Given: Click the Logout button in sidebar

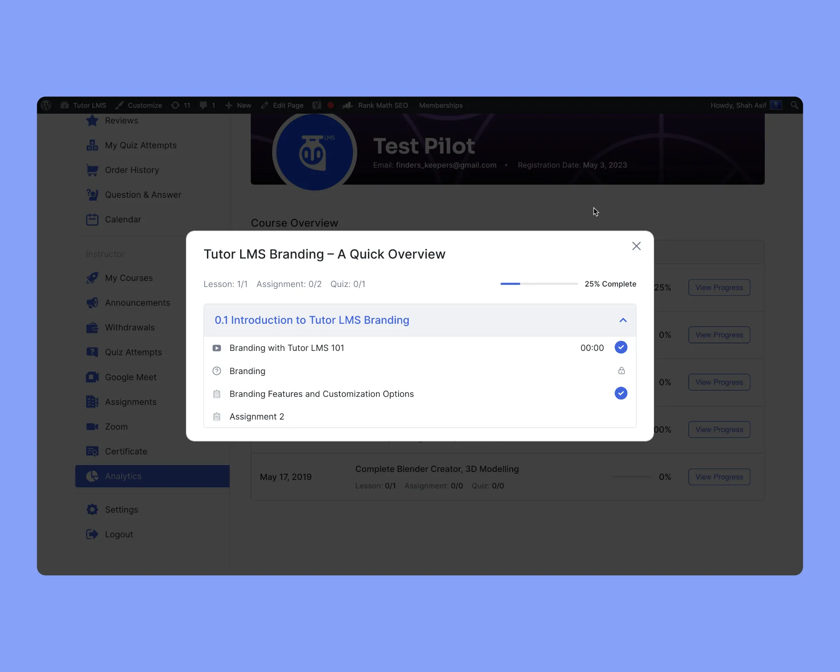Looking at the screenshot, I should click(x=119, y=534).
